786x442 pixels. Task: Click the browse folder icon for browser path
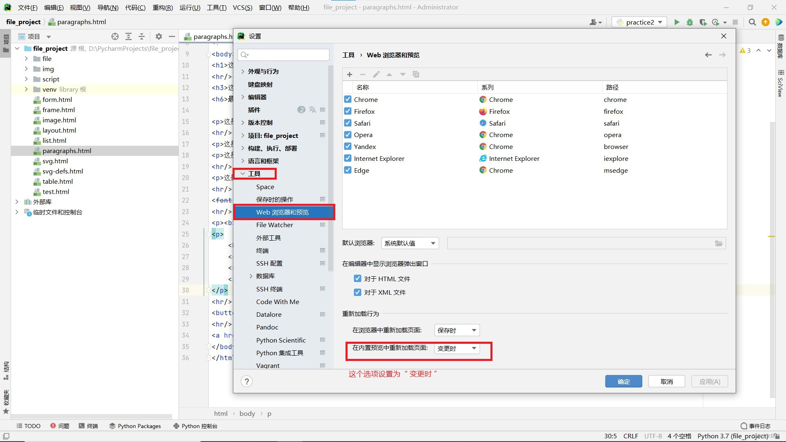(x=719, y=243)
